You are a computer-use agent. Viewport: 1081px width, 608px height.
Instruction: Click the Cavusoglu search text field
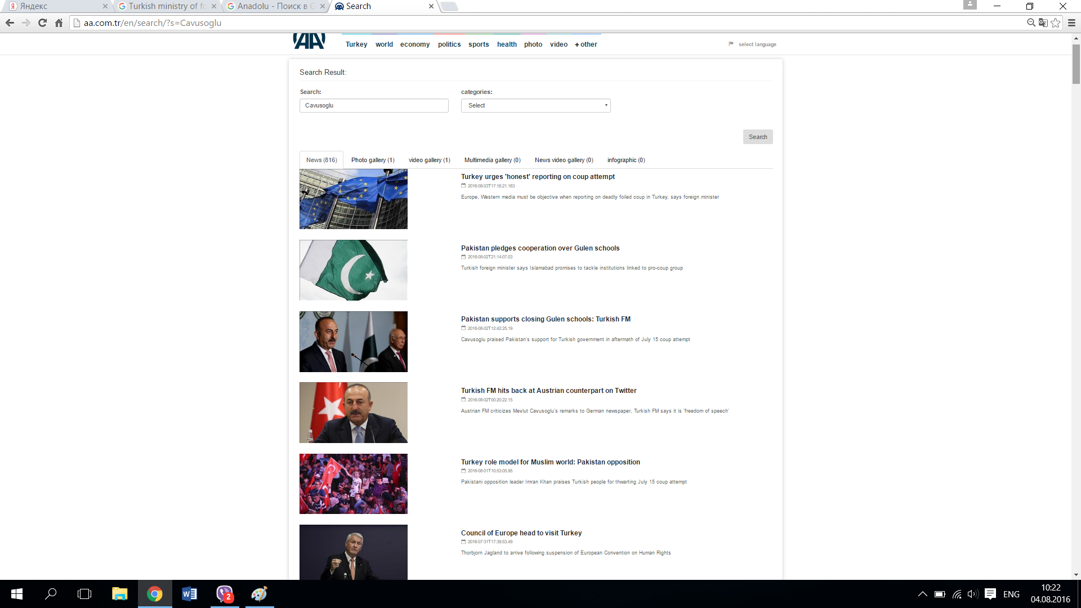374,105
